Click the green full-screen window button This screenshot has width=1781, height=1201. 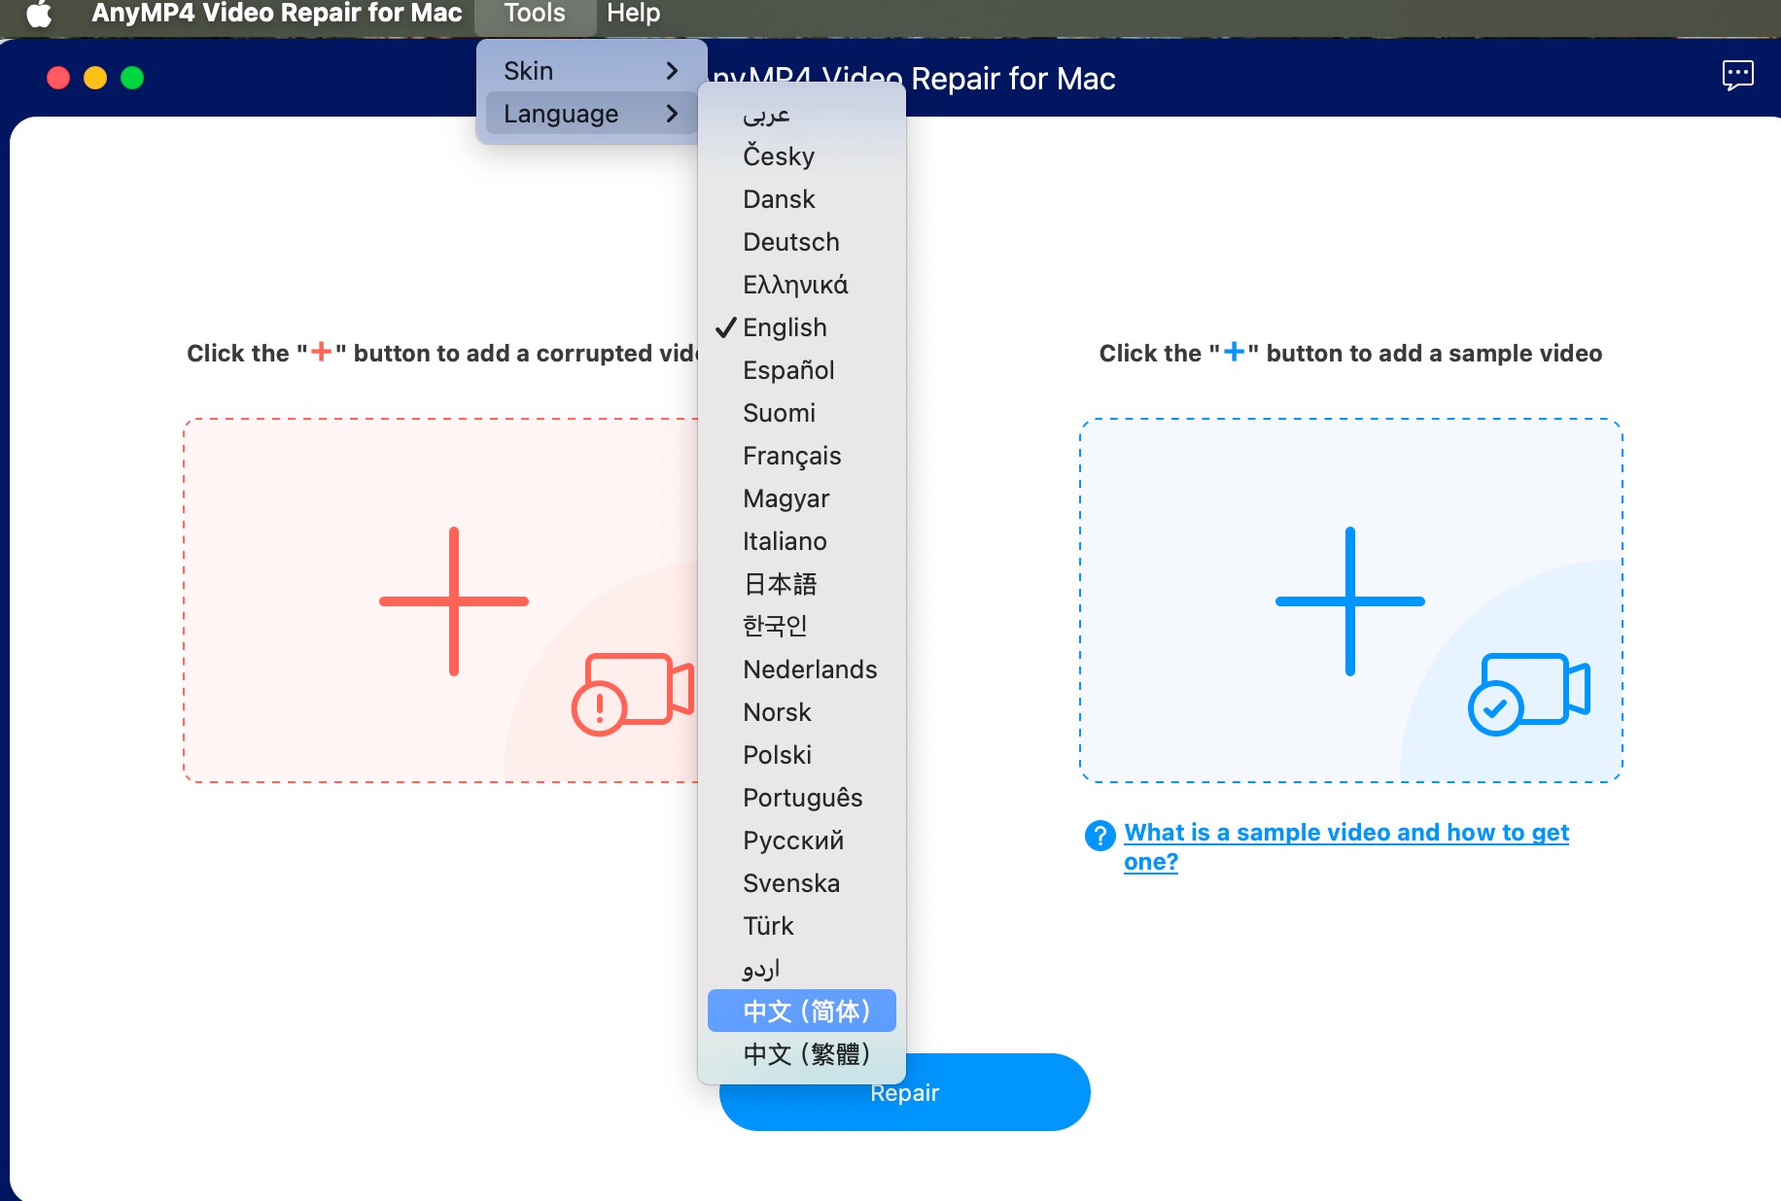pyautogui.click(x=132, y=78)
